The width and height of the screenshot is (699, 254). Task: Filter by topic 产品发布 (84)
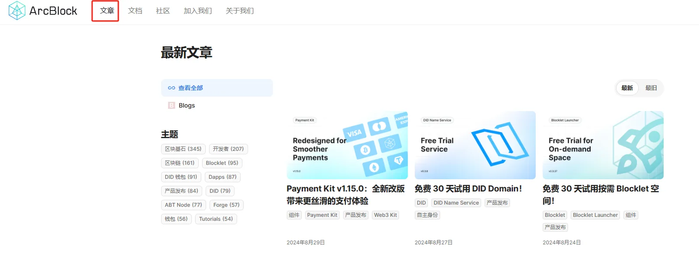click(x=182, y=191)
